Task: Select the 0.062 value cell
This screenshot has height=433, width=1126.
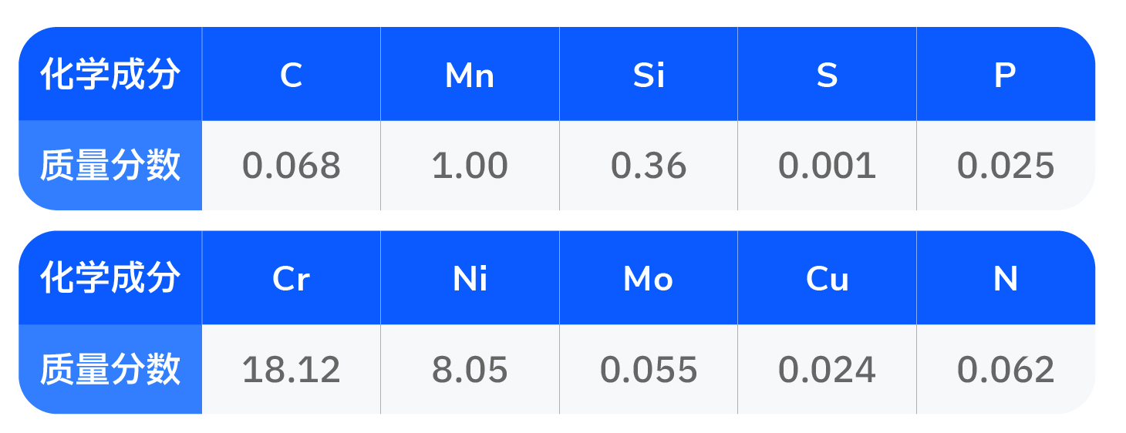Action: pyautogui.click(x=1005, y=370)
